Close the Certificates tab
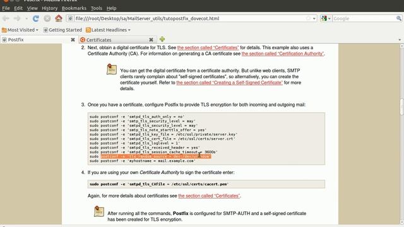The width and height of the screenshot is (404, 227). tap(151, 40)
